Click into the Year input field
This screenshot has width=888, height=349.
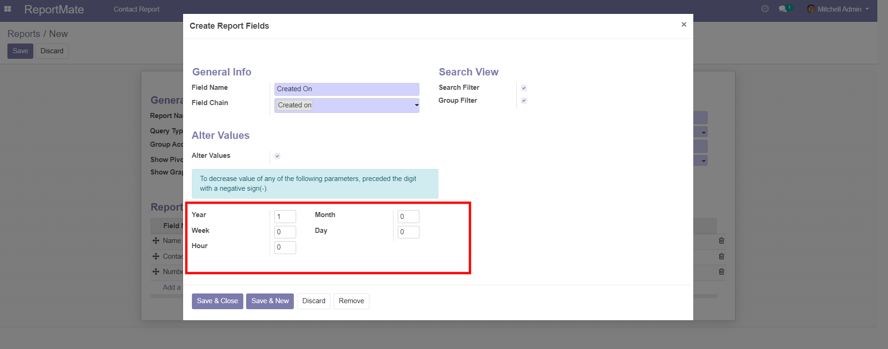pyautogui.click(x=285, y=217)
